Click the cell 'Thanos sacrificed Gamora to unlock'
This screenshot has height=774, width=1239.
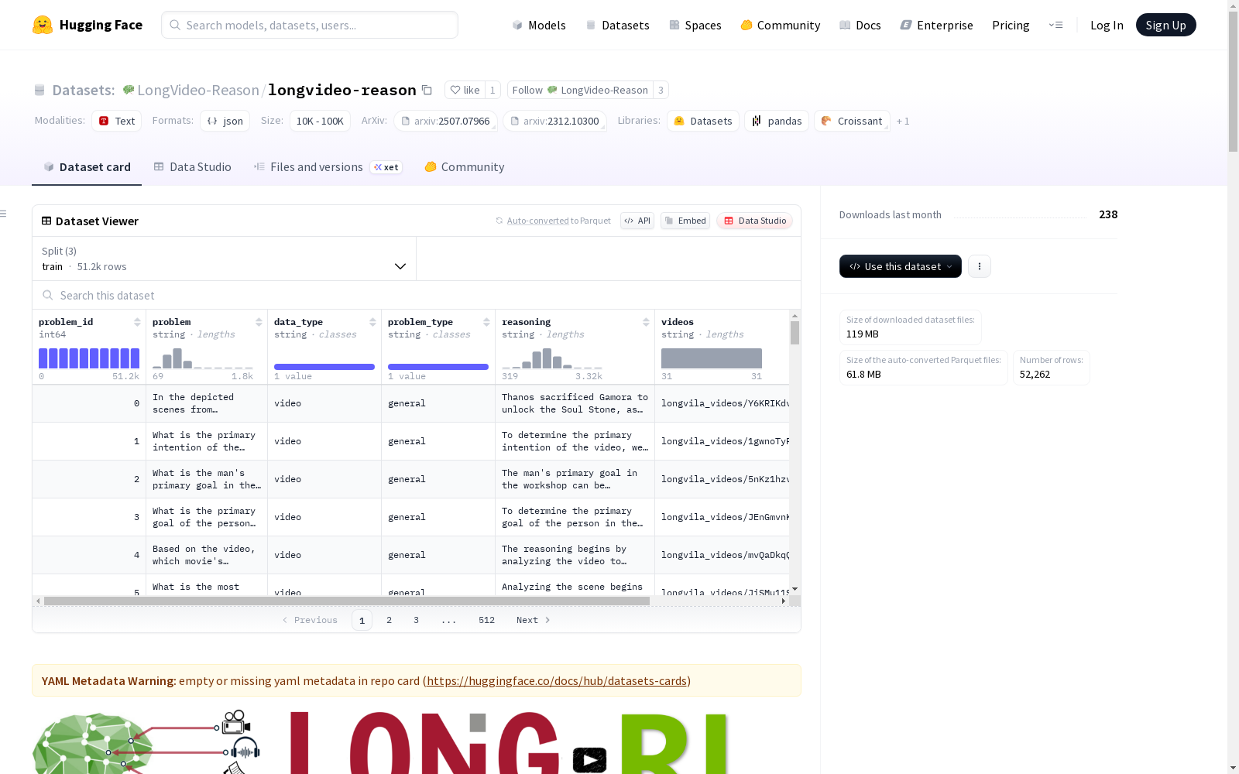575,403
